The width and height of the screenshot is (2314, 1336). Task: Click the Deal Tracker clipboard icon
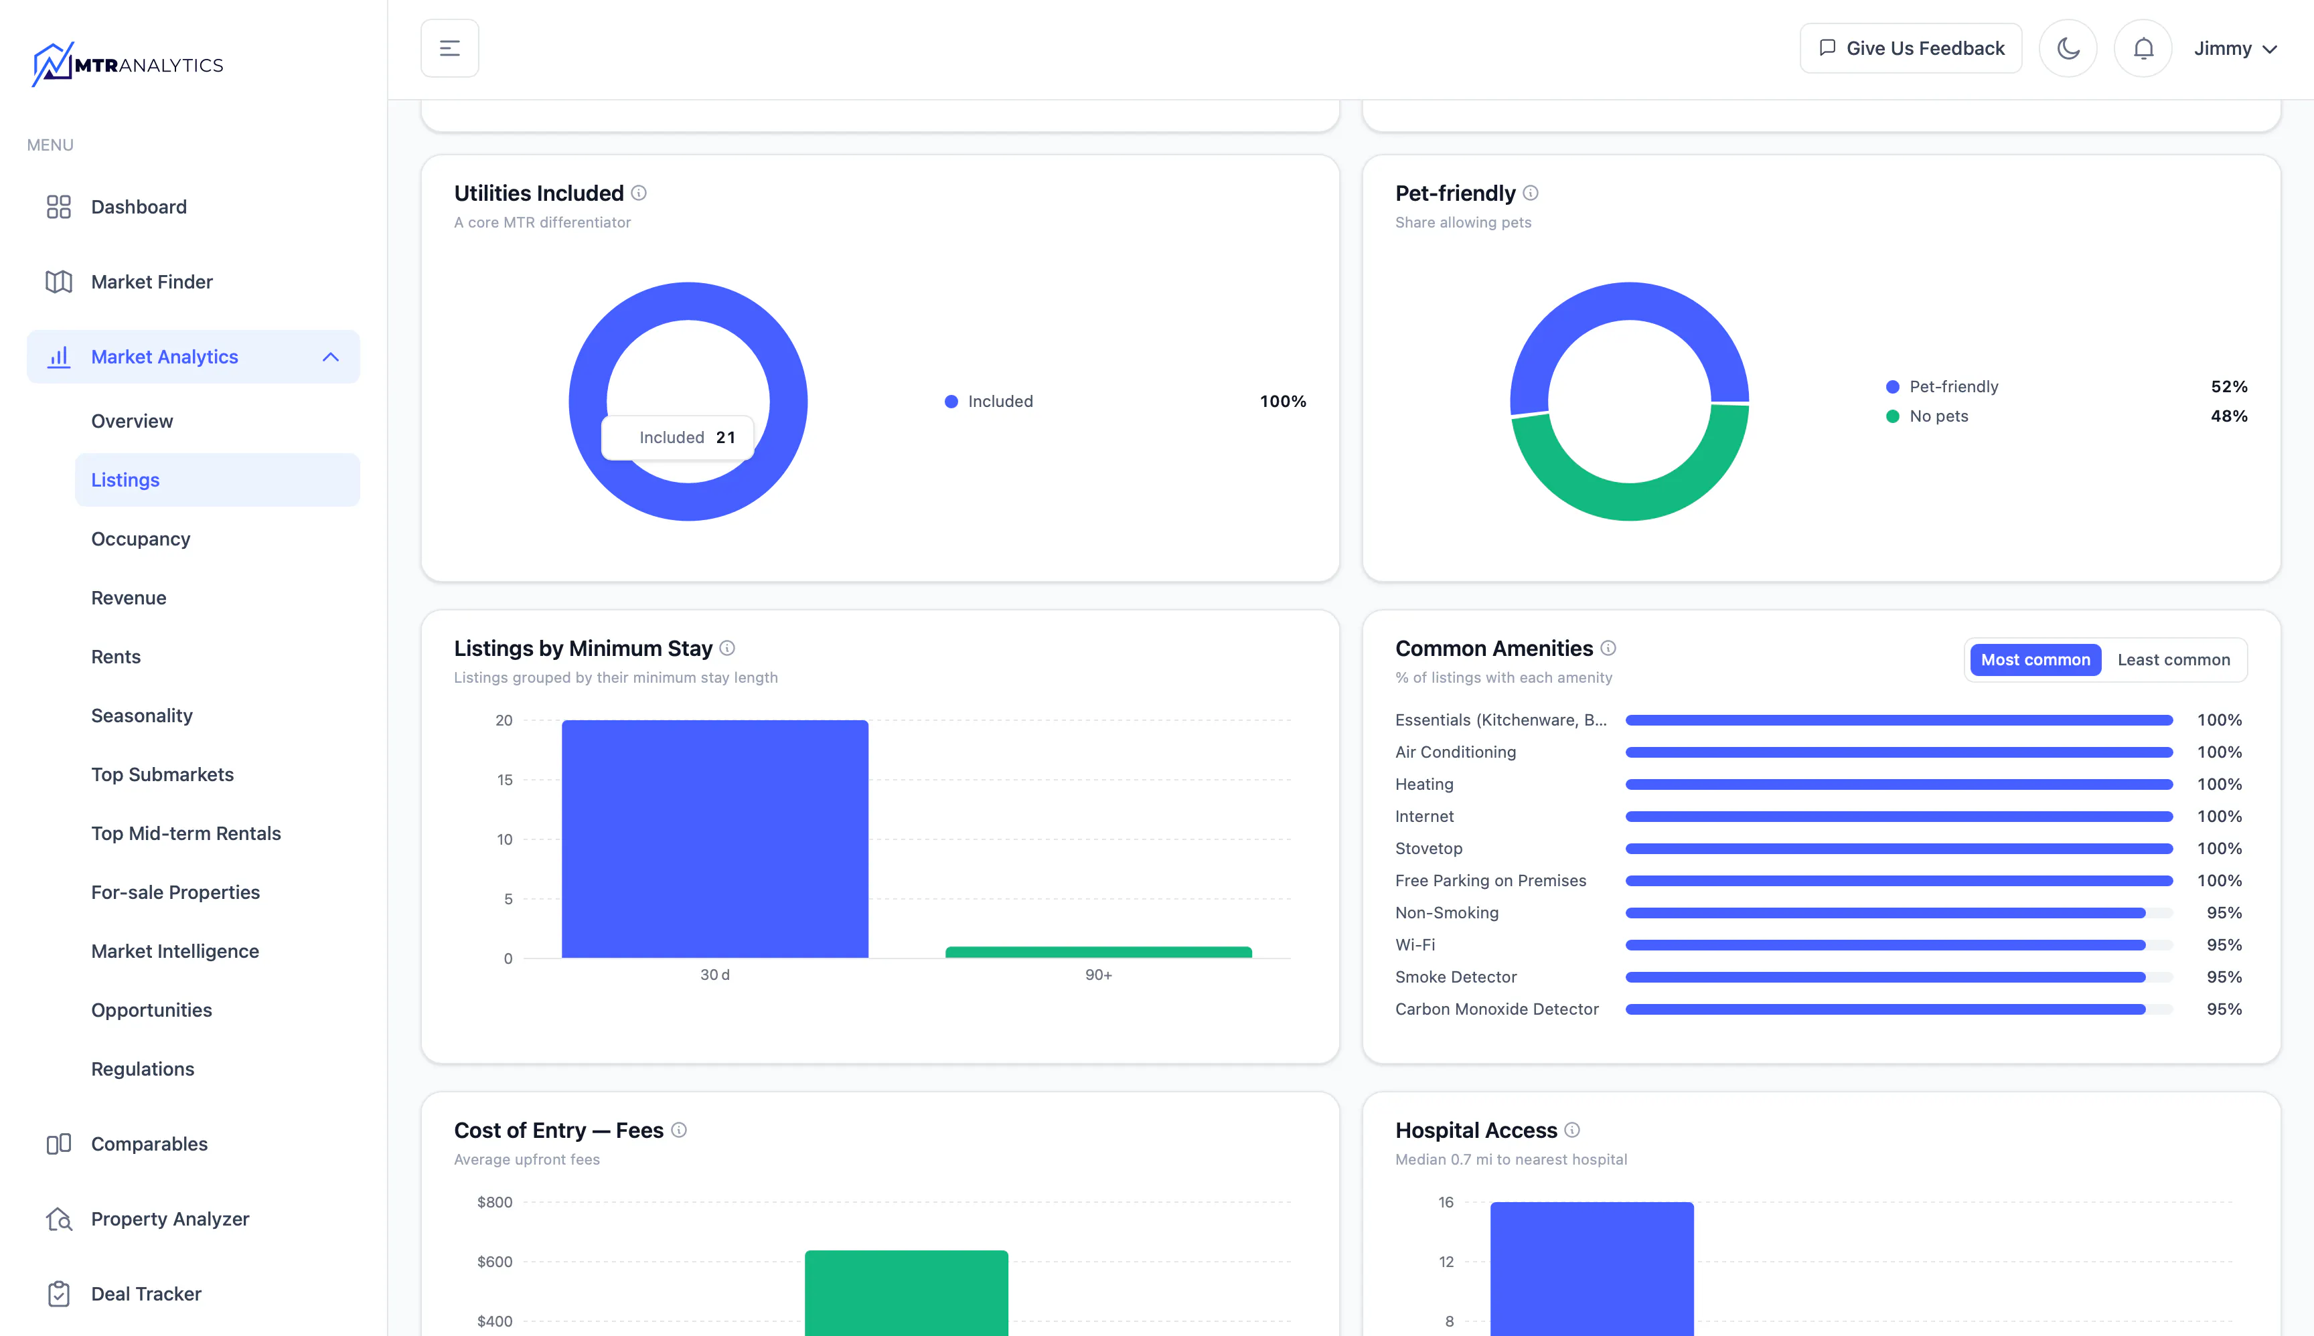point(59,1294)
